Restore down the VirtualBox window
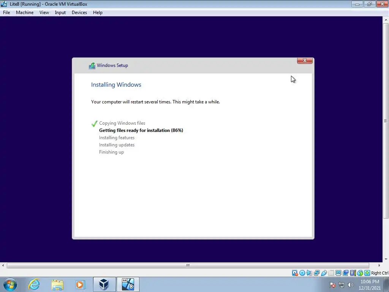This screenshot has height=292, width=389. 370,4
